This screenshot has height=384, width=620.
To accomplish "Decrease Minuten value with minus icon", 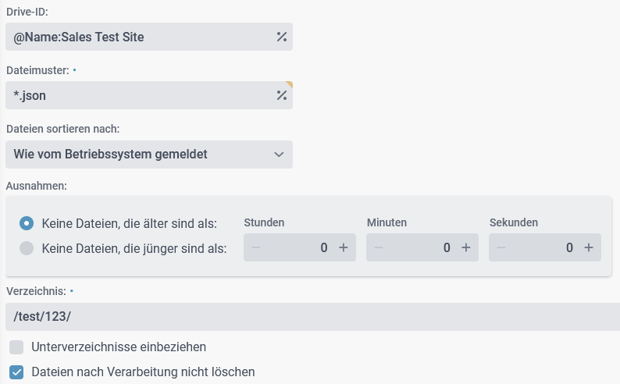I will (x=379, y=247).
